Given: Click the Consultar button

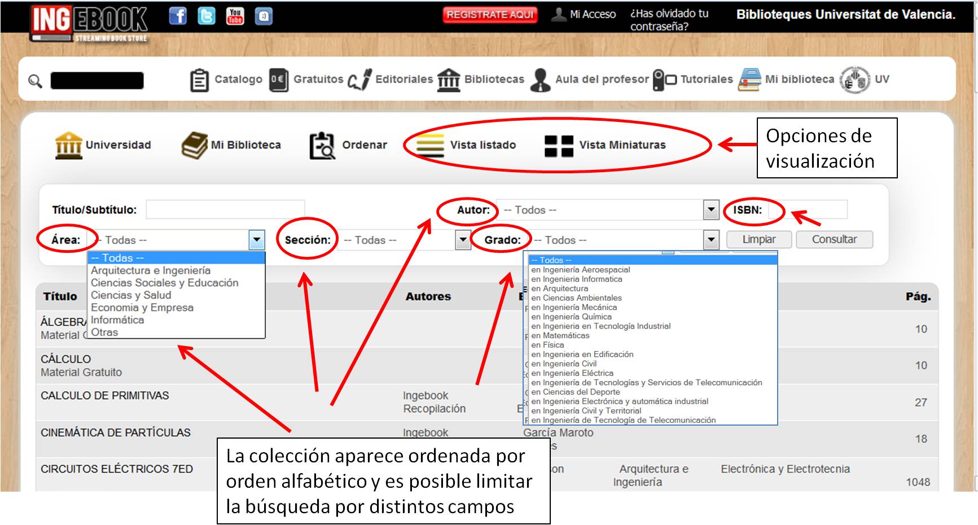Looking at the screenshot, I should pos(834,239).
